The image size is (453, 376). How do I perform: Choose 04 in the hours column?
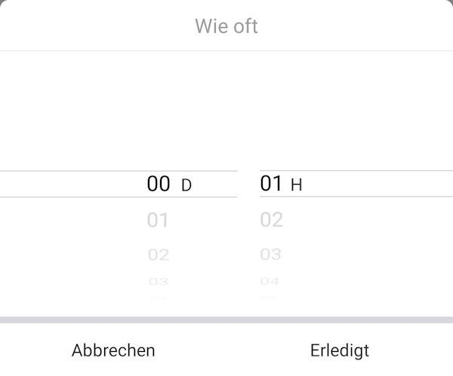[x=270, y=282]
